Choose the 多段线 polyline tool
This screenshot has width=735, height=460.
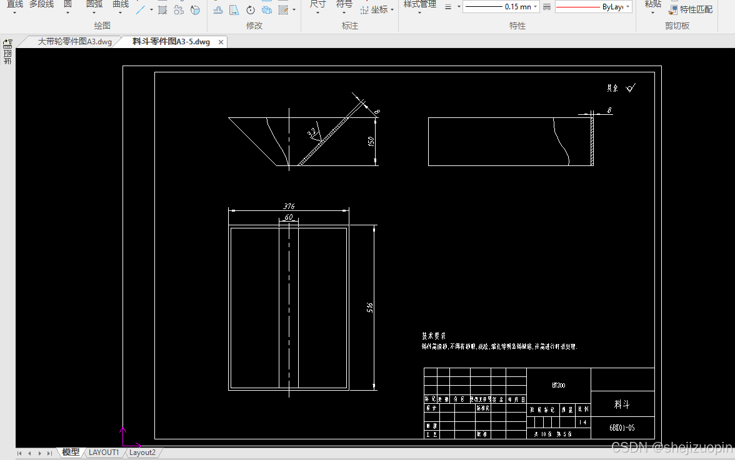coord(42,4)
